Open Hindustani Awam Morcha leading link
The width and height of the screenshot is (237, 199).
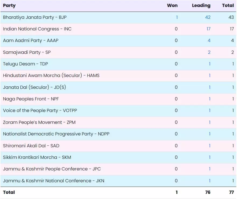(x=210, y=75)
